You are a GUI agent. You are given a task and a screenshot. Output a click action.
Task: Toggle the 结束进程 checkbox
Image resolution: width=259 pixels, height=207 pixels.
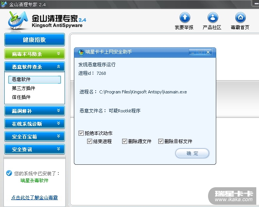(x=89, y=141)
